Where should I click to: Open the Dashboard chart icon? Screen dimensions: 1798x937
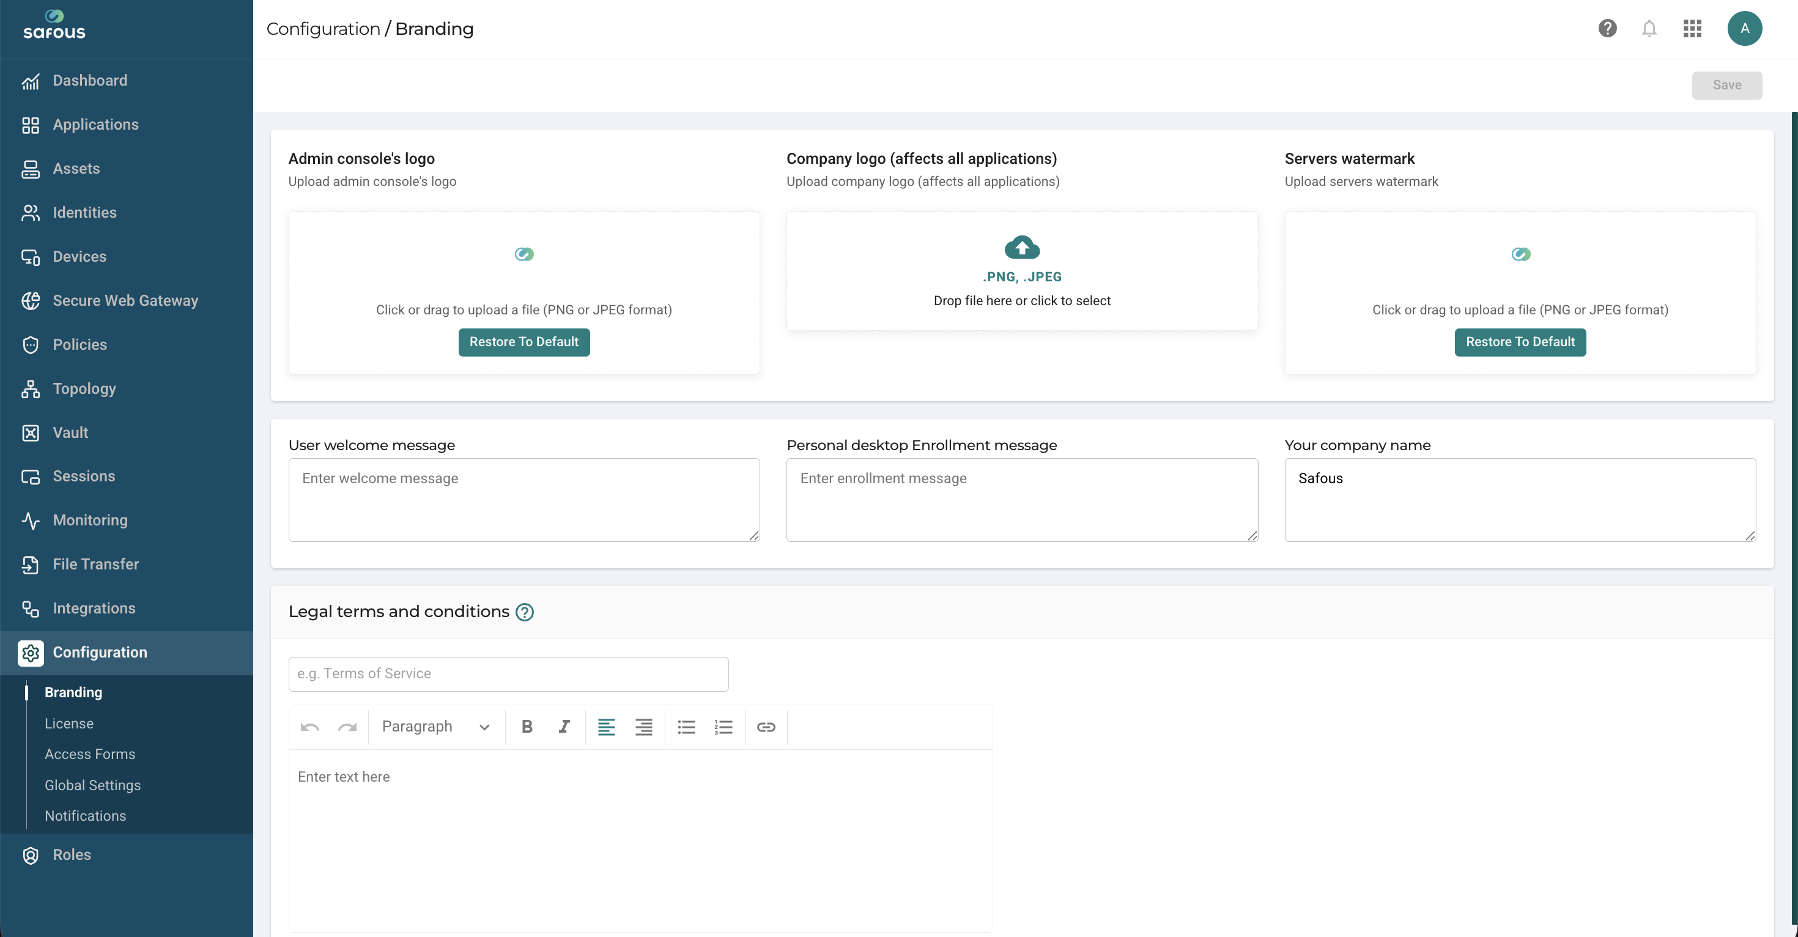[30, 81]
